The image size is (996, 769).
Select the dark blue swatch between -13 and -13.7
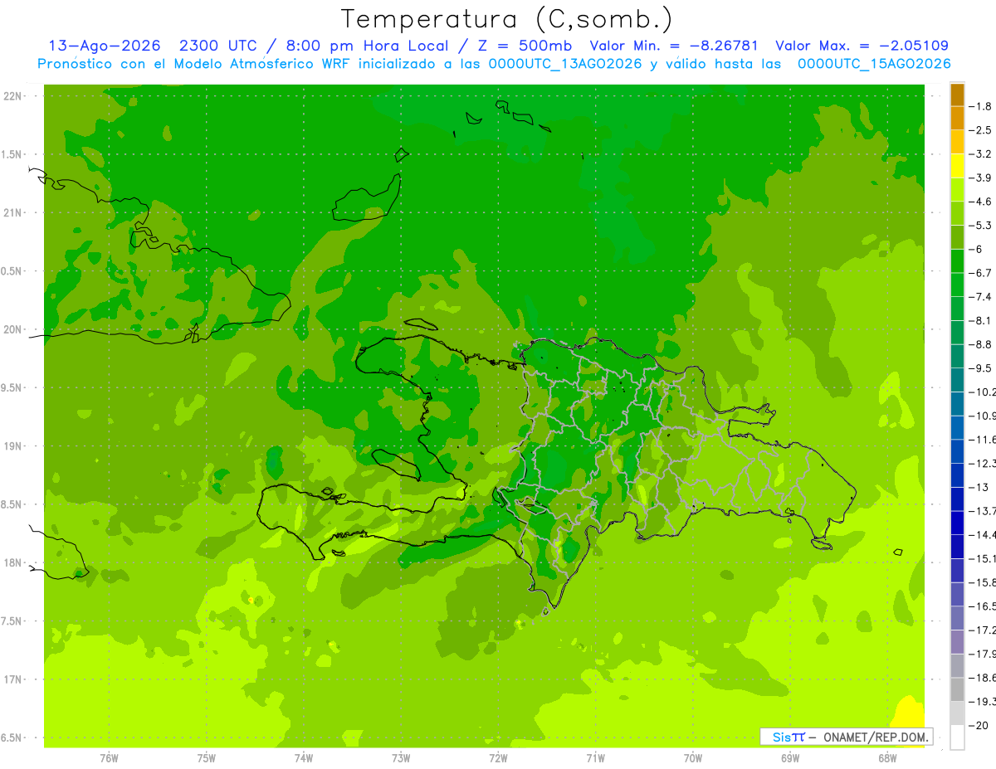click(957, 499)
